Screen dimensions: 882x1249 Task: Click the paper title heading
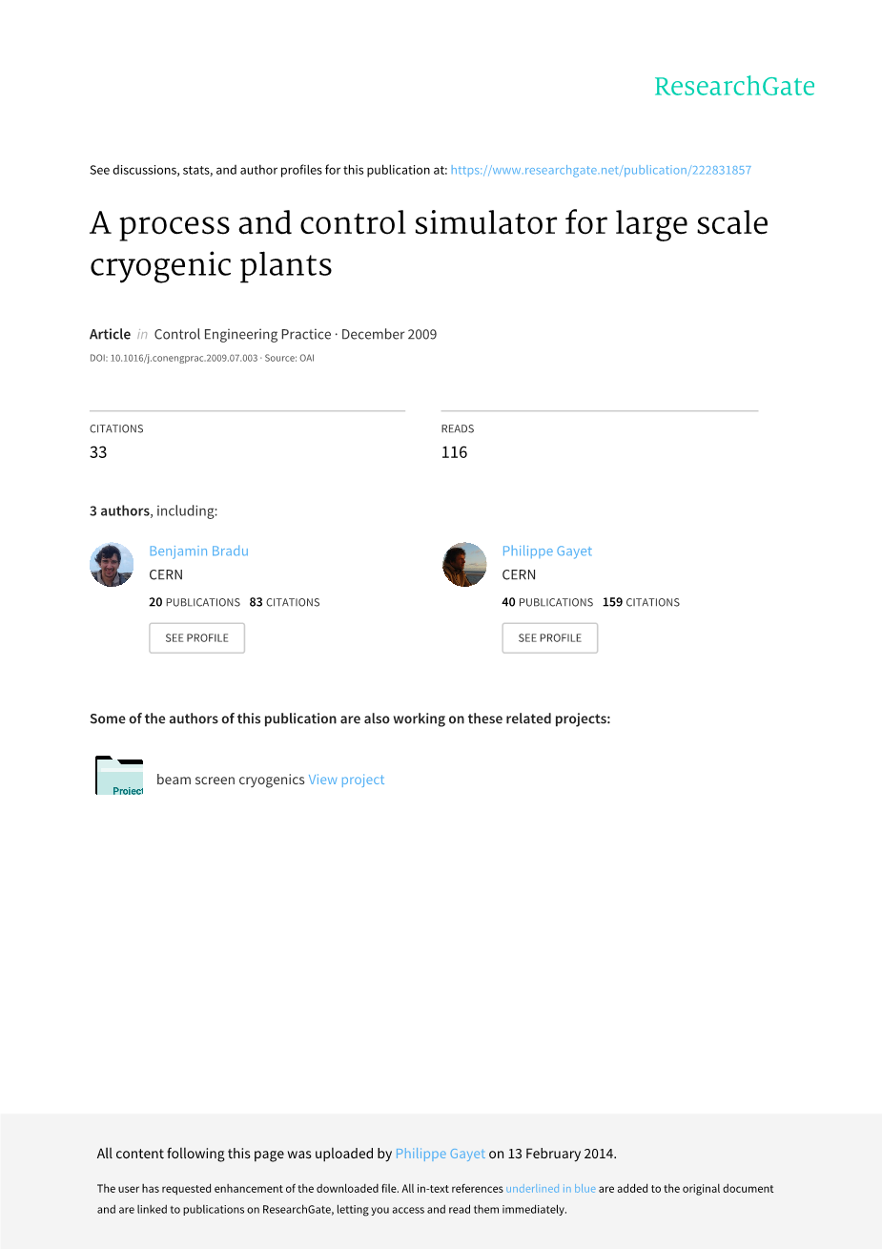click(x=428, y=243)
